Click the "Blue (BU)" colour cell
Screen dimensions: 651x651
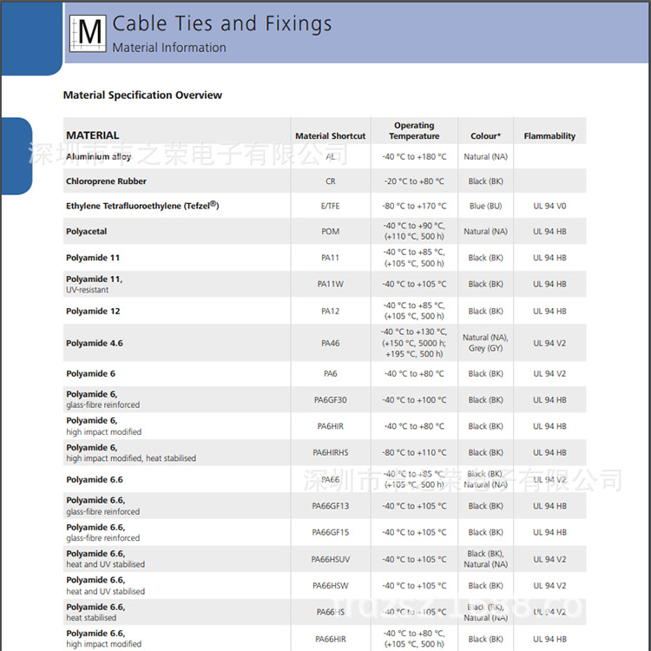click(485, 207)
